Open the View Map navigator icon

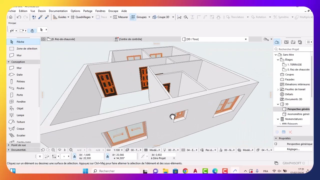point(286,42)
